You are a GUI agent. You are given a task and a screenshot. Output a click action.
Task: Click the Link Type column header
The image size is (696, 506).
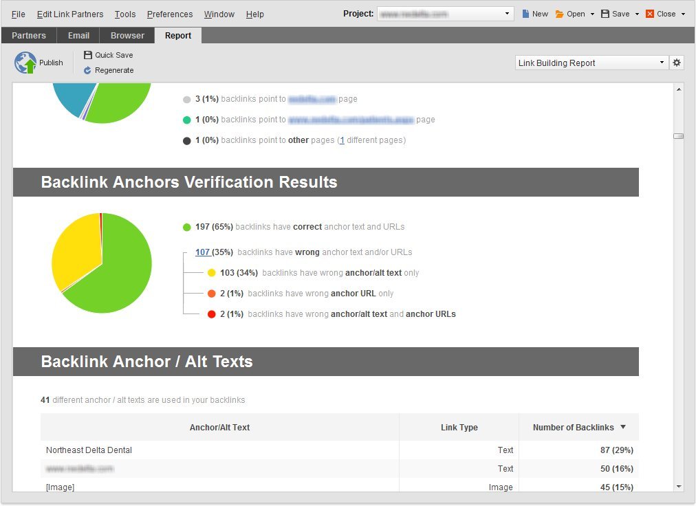point(459,427)
